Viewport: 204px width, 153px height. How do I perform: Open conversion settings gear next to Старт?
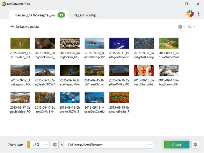(195, 144)
